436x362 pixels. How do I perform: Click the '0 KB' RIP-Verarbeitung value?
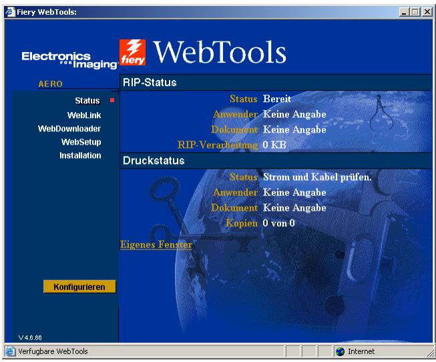274,145
